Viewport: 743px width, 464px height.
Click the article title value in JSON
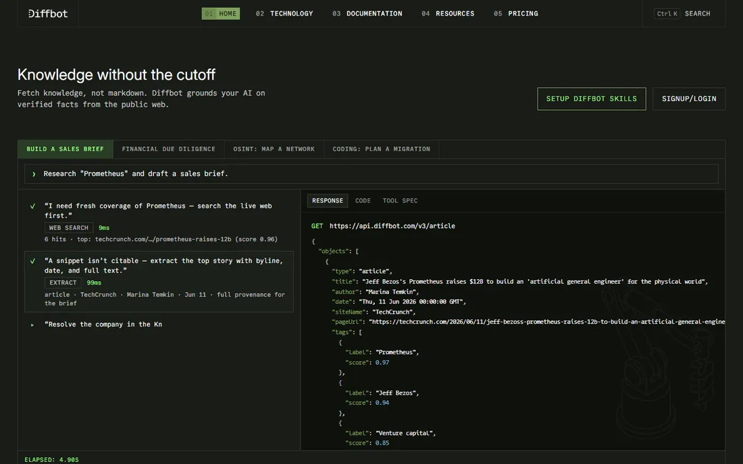[535, 282]
